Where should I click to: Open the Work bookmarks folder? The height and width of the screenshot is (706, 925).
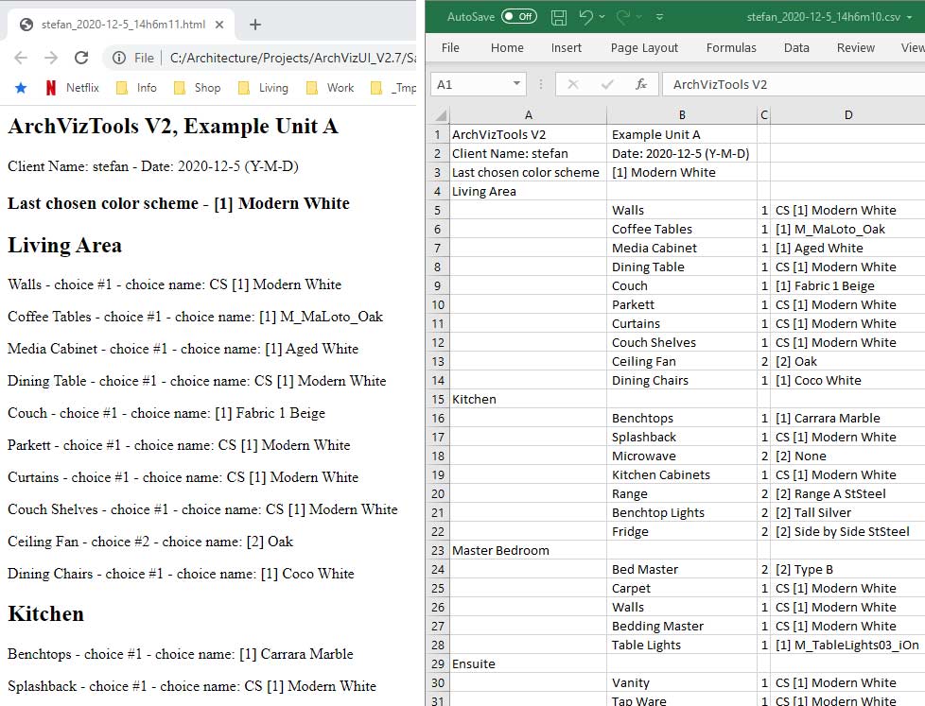330,88
